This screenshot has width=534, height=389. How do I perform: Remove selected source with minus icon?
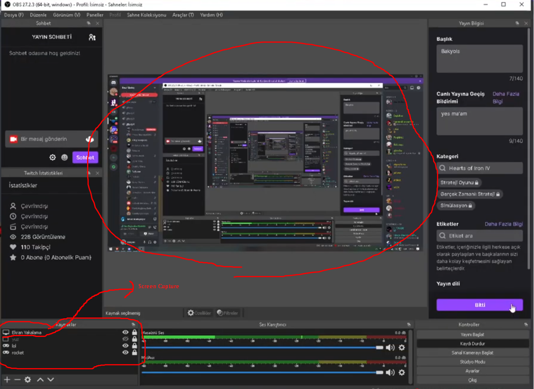[x=17, y=379]
